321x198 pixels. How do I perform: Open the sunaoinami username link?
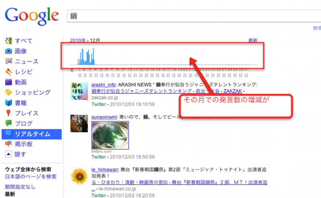click(x=104, y=117)
